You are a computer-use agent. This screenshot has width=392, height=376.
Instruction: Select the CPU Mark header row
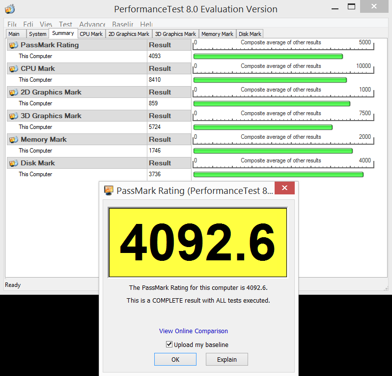pos(77,68)
